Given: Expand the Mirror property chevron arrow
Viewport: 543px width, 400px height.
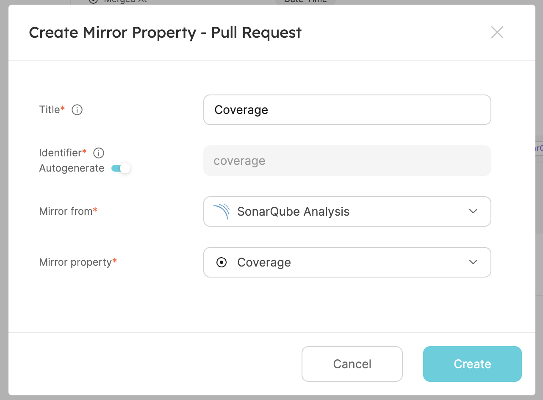Looking at the screenshot, I should click(x=473, y=262).
